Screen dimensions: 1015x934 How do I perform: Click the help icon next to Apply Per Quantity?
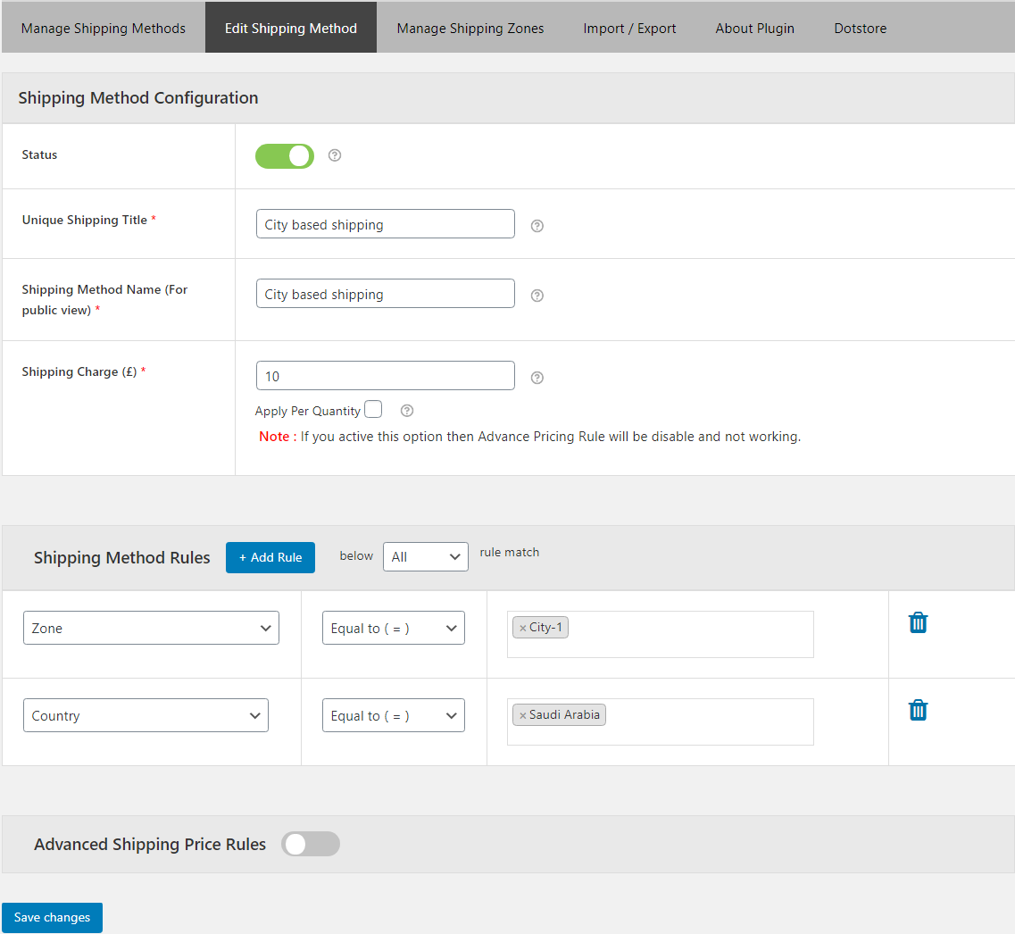click(406, 410)
